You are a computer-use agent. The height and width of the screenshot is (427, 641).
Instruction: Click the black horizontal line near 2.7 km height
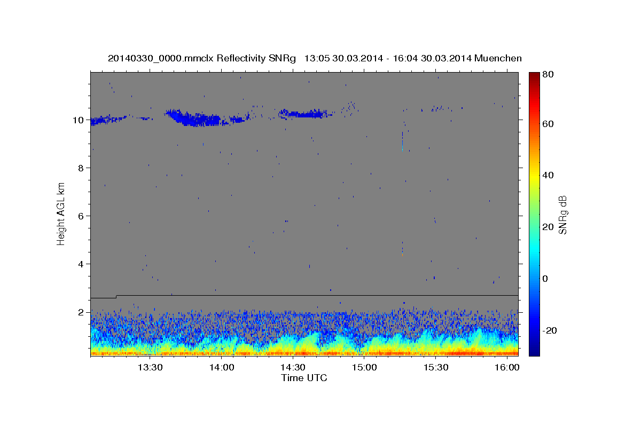tap(304, 296)
